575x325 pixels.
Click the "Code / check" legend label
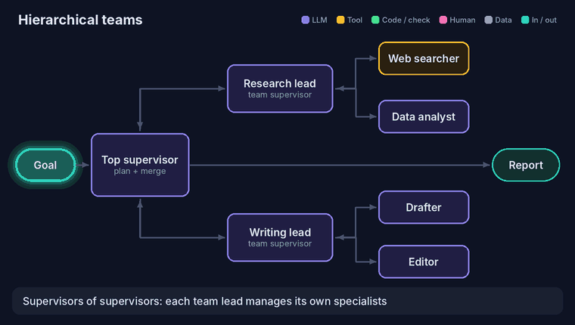(406, 20)
